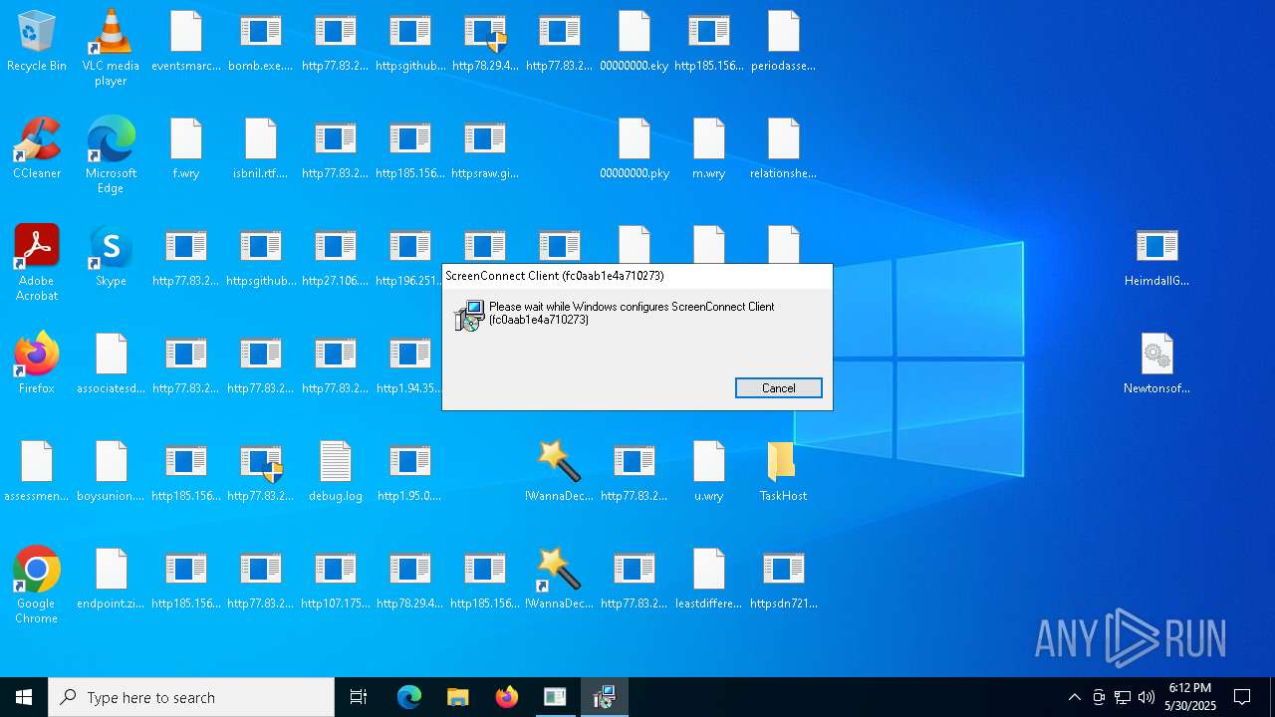Select the http196.251 desktop icon

pyautogui.click(x=408, y=256)
